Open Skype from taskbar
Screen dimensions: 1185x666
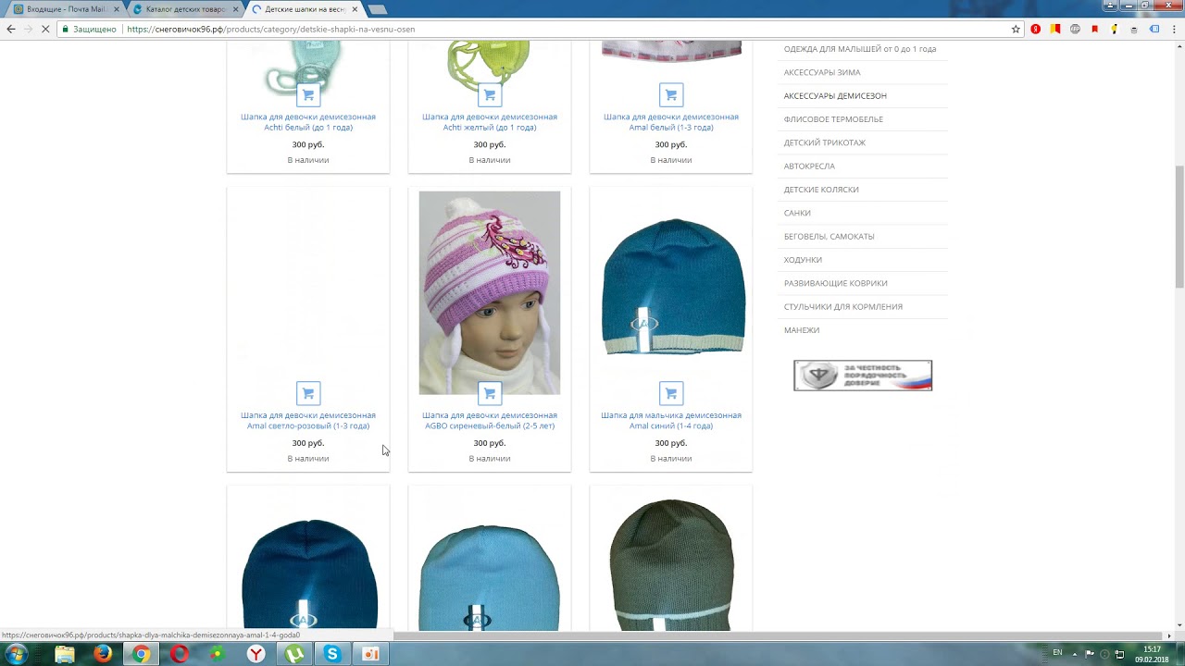tap(332, 654)
